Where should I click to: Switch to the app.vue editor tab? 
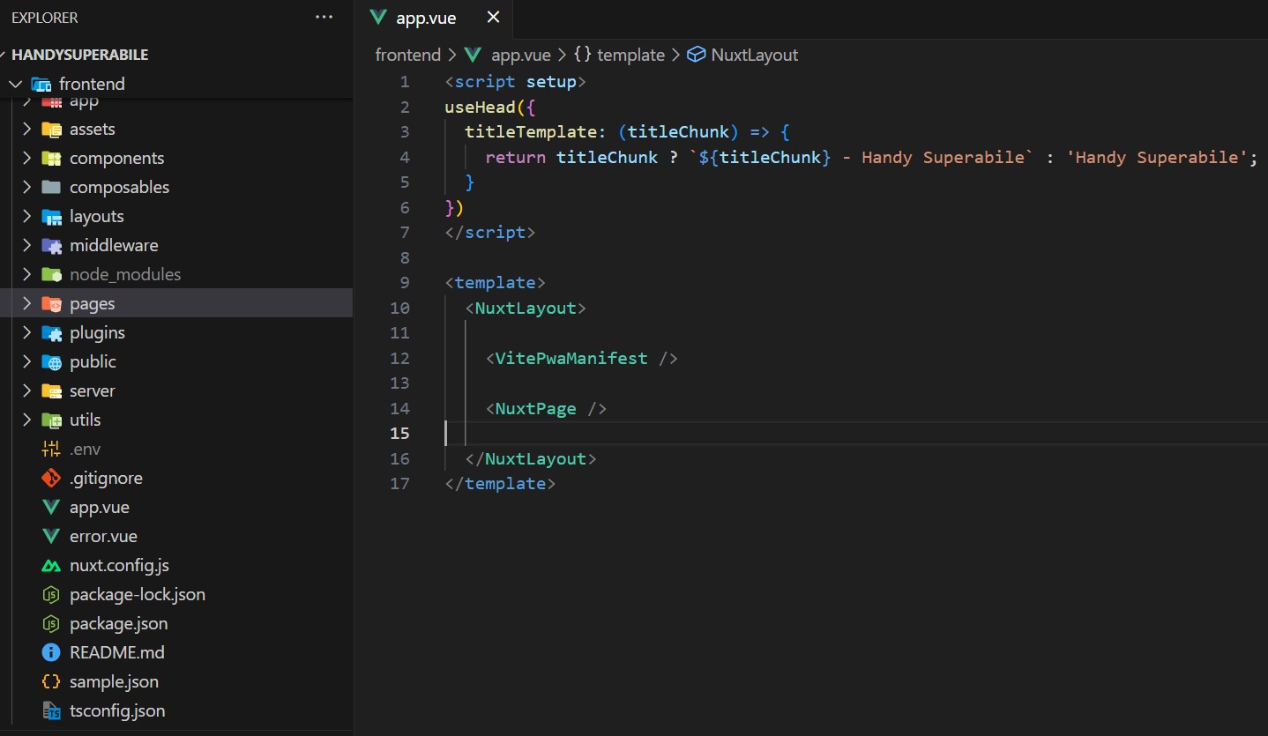click(x=434, y=18)
